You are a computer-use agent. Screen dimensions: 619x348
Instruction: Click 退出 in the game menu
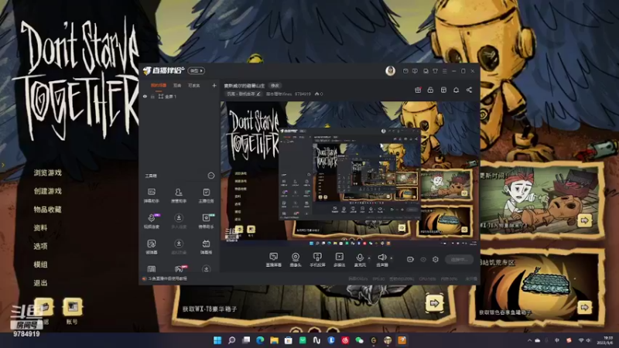[40, 283]
